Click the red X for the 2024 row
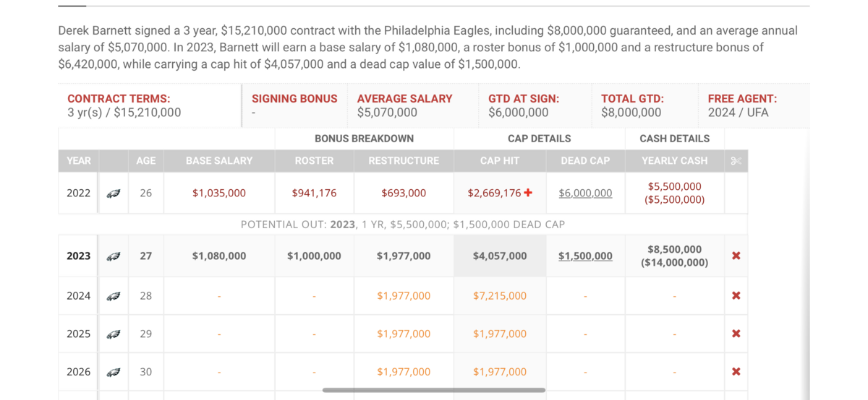Image resolution: width=868 pixels, height=400 pixels. pyautogui.click(x=736, y=296)
